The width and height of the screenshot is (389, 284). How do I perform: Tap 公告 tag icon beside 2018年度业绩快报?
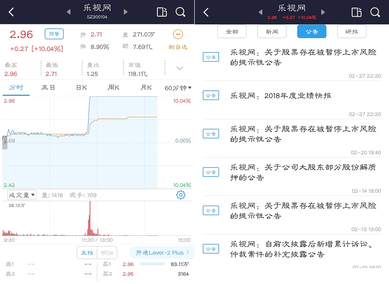tap(211, 95)
